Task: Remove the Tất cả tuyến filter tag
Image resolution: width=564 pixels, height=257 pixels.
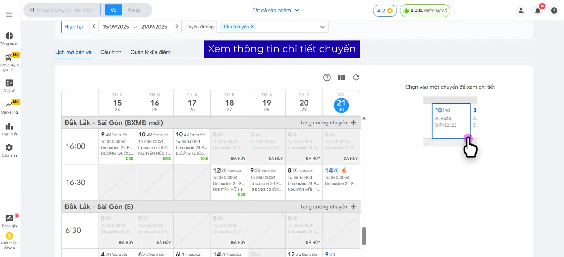Action: click(x=252, y=27)
